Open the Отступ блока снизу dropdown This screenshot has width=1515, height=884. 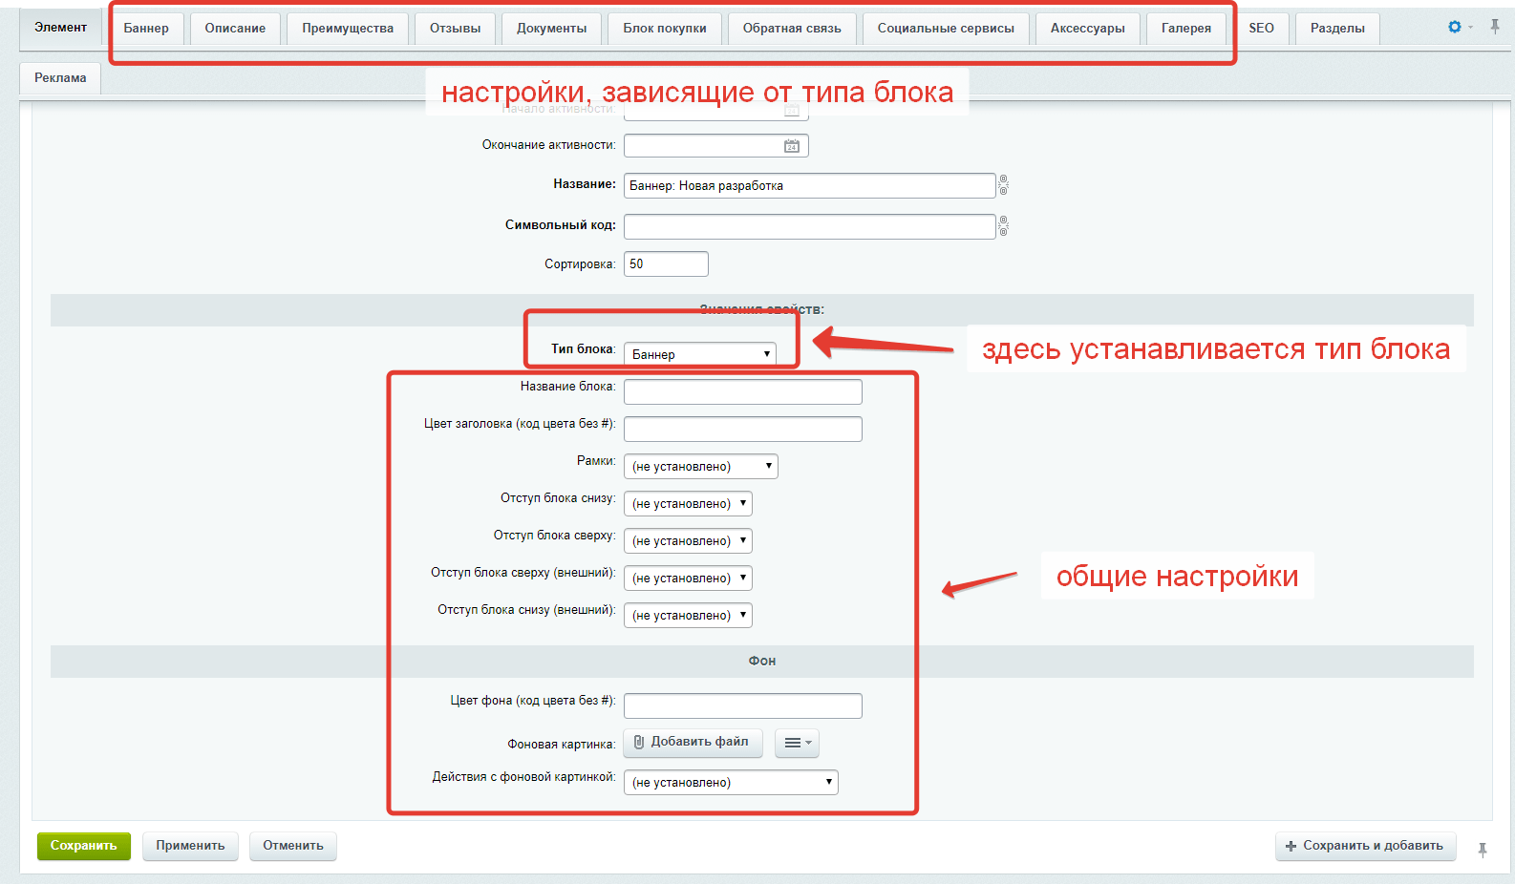pos(688,504)
